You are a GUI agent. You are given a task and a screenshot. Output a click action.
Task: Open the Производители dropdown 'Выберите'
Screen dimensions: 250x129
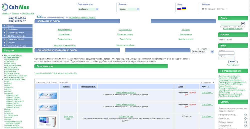click(88, 9)
